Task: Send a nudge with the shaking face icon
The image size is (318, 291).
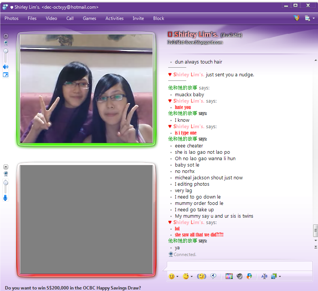Action: 202,276
